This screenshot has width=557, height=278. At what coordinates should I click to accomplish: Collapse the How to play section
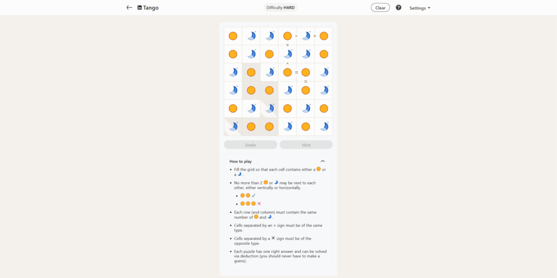coord(323,161)
